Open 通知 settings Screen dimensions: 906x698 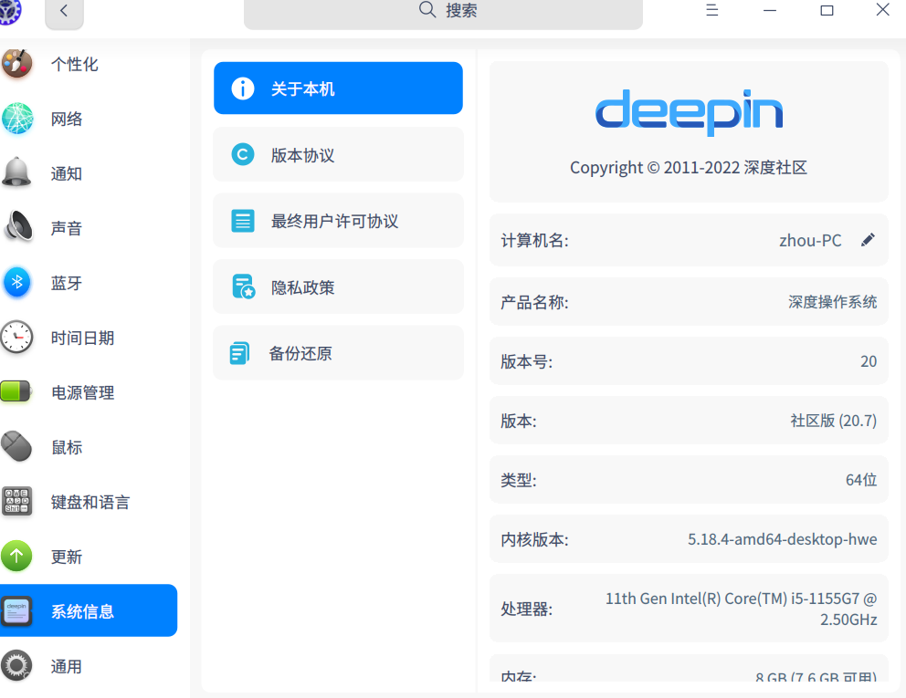click(67, 173)
